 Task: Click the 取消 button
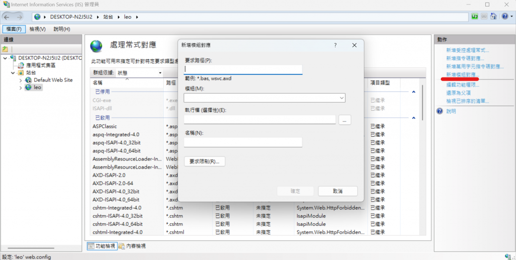pyautogui.click(x=338, y=191)
